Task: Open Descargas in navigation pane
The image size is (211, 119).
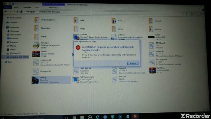Action: [13, 31]
